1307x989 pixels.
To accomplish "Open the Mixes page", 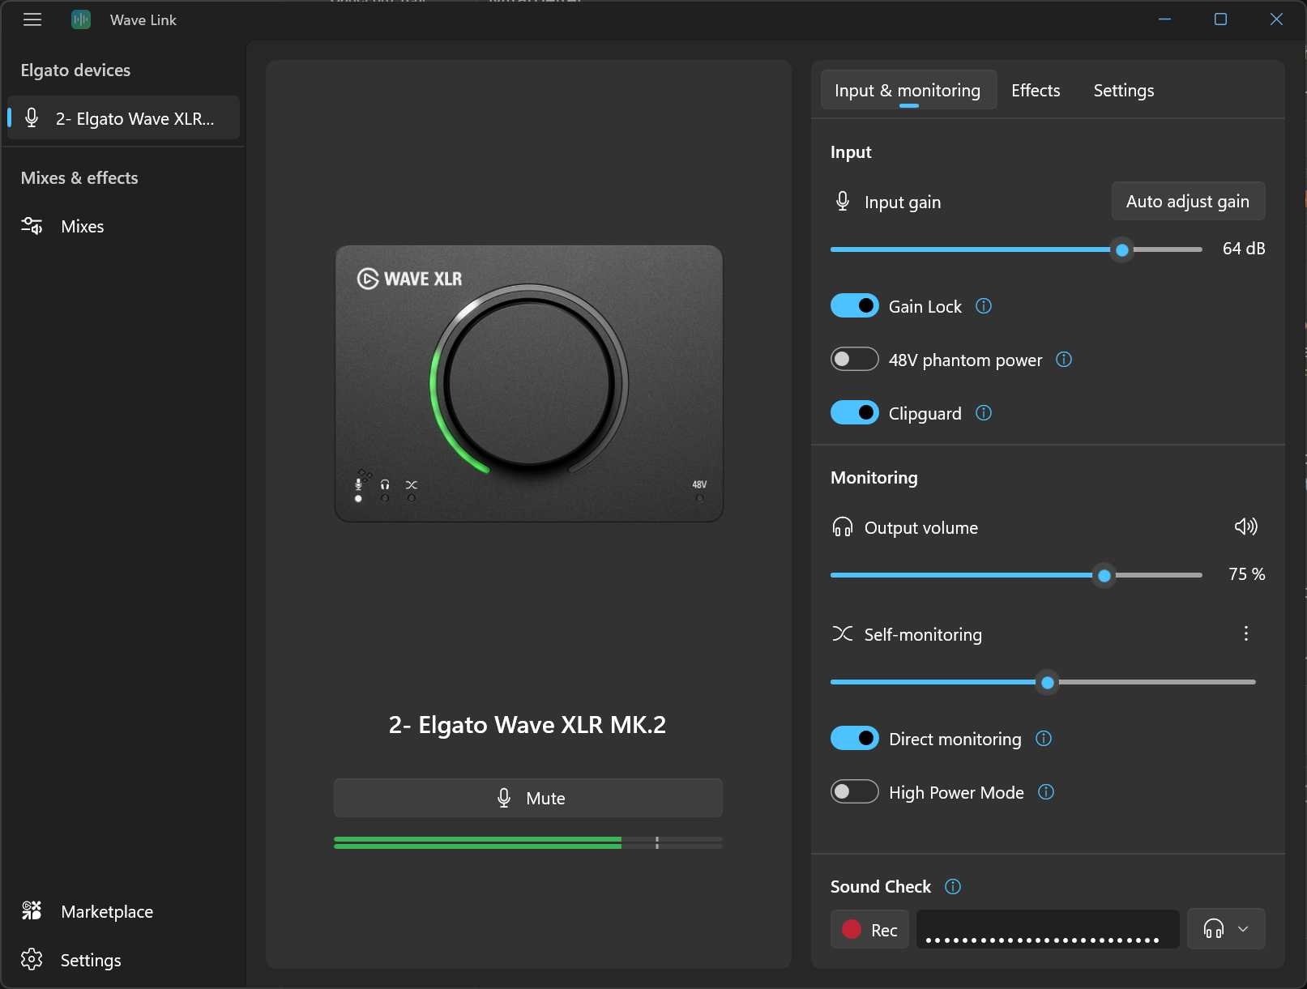I will click(x=124, y=226).
